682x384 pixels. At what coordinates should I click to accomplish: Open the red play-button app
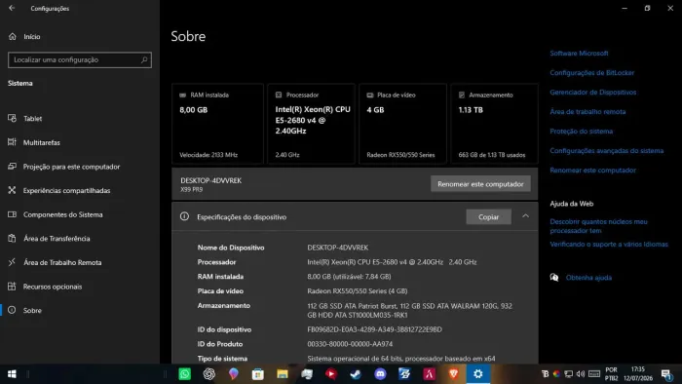pos(331,374)
